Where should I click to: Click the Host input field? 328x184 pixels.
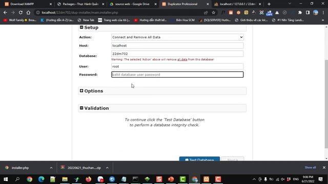(x=177, y=45)
